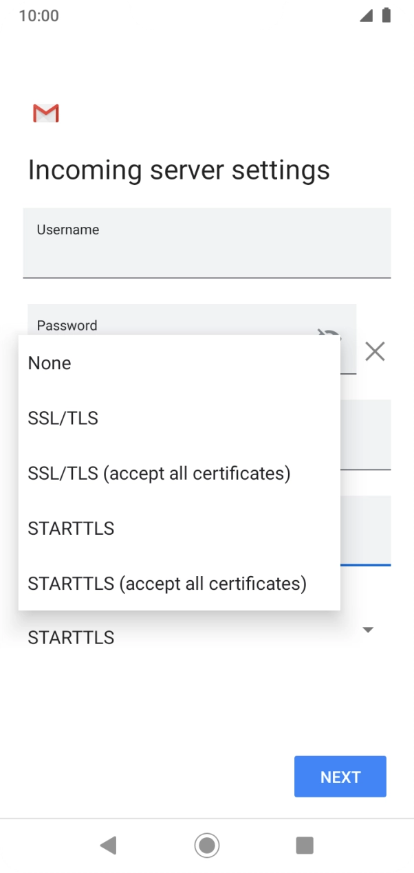Tap the Recent apps square button

coord(305,846)
